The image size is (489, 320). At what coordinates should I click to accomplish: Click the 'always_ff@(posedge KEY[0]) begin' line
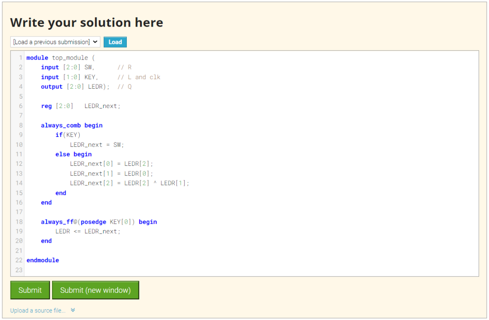point(99,221)
